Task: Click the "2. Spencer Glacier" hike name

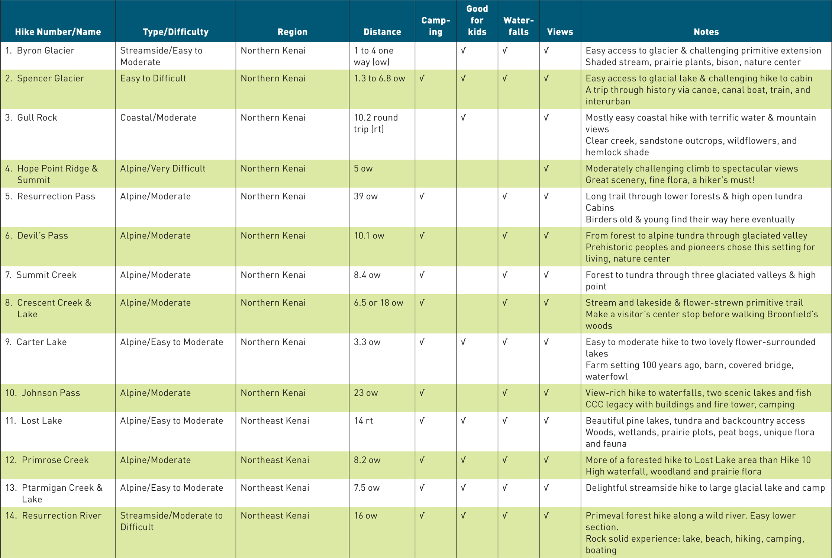Action: (x=45, y=78)
